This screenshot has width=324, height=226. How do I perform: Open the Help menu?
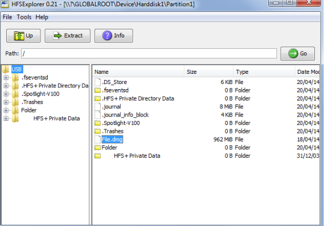tap(42, 17)
